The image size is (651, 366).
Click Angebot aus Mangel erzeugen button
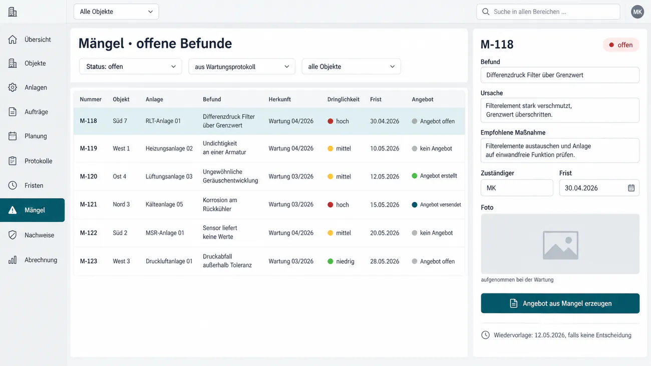560,303
